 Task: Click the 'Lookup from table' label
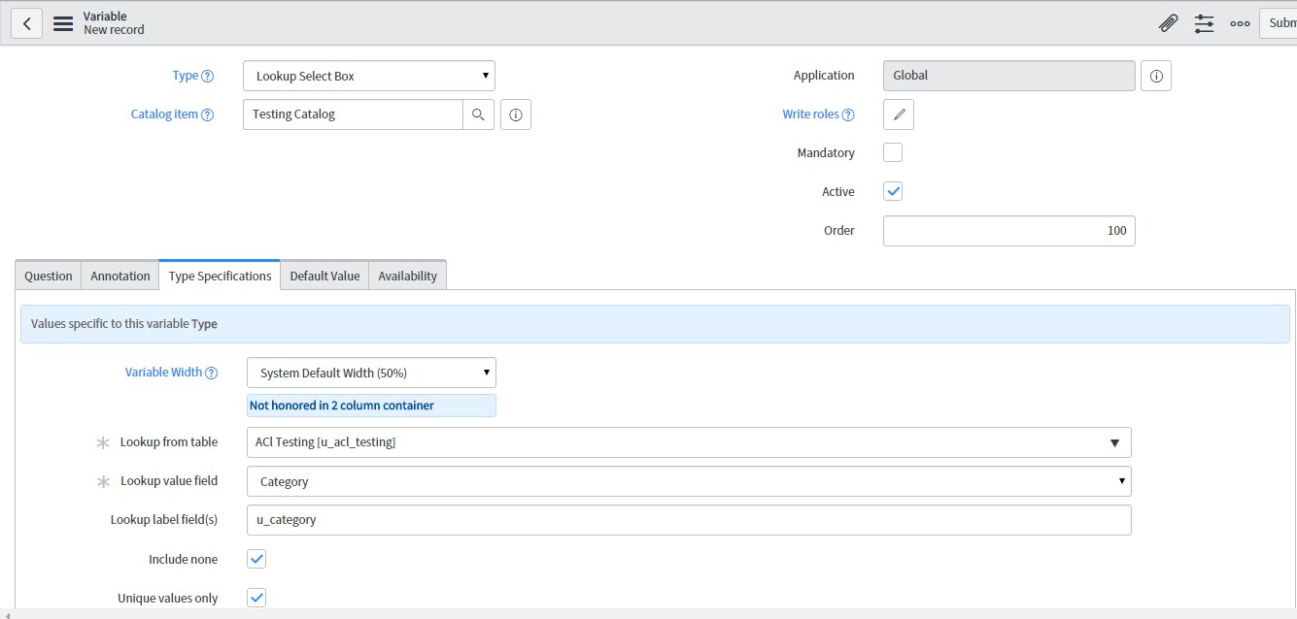(x=169, y=442)
